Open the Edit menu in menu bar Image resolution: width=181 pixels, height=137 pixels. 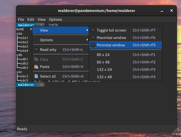(31, 20)
